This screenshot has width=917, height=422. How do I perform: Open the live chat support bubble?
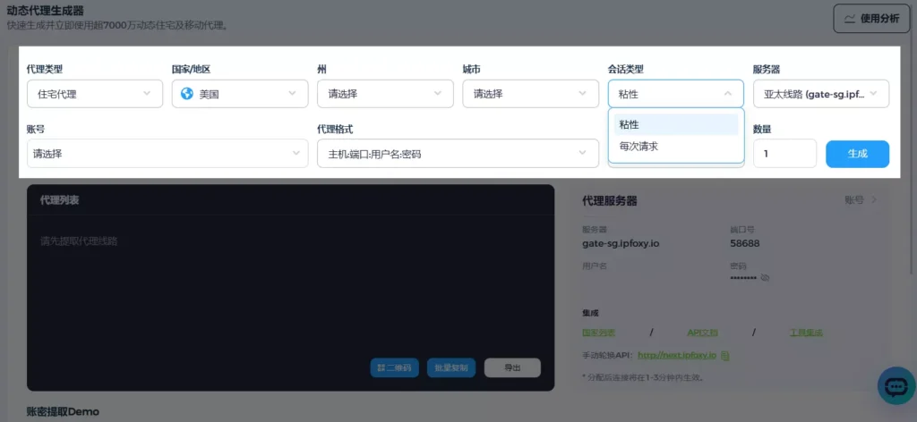coord(895,386)
